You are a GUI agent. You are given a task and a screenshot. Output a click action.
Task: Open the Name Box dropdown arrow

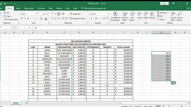pos(11,28)
